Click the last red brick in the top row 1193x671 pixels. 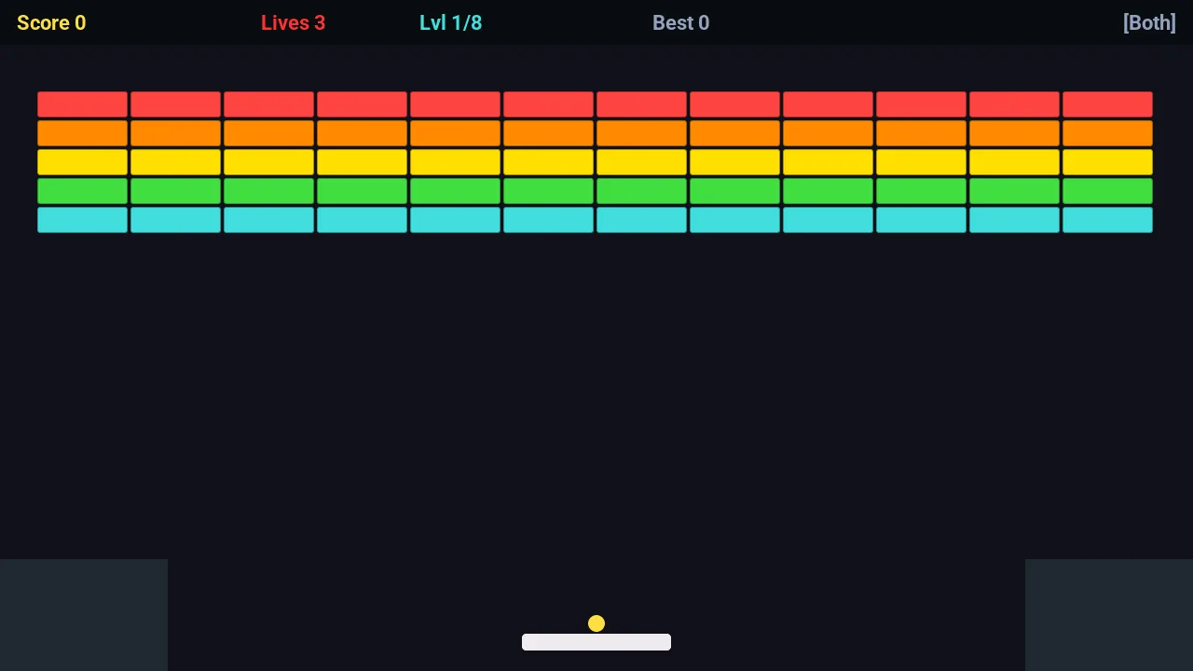tap(1107, 104)
